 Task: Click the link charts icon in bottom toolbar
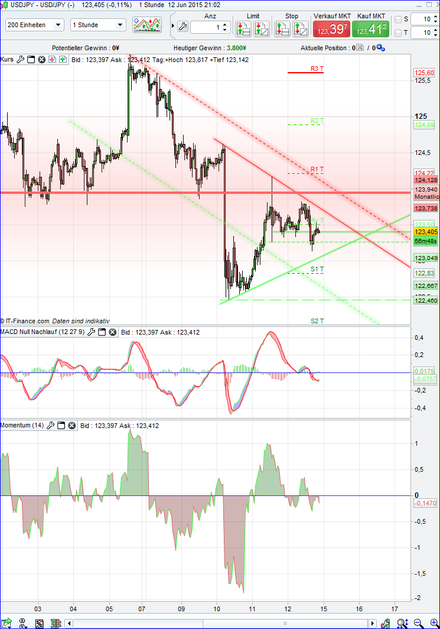(23, 623)
